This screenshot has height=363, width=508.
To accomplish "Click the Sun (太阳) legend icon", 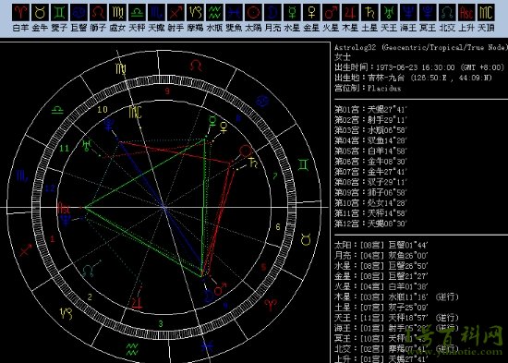I will (x=253, y=12).
